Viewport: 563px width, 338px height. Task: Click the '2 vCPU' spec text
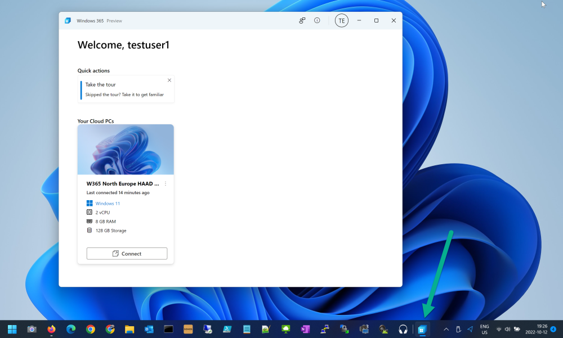click(x=102, y=213)
